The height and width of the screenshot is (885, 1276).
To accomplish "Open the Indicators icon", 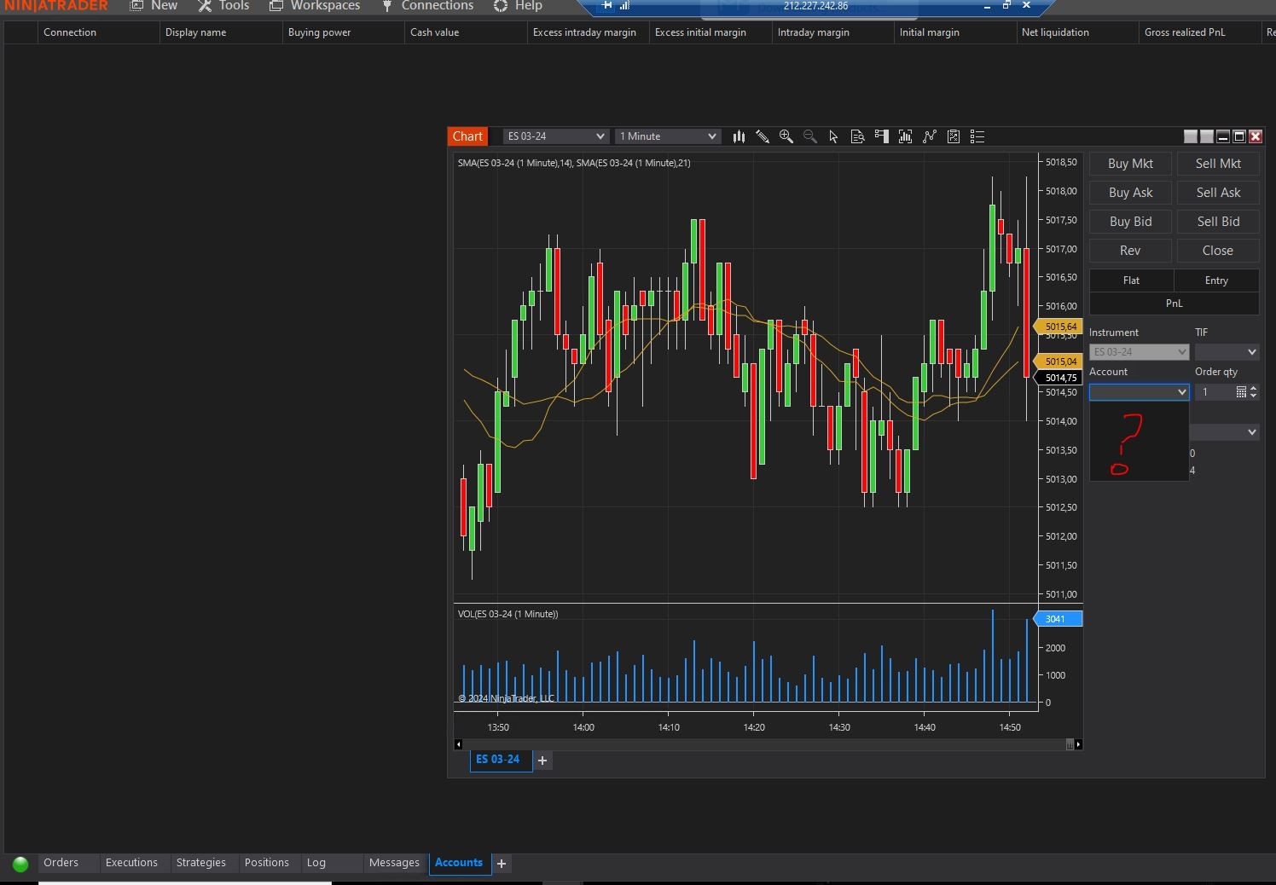I will tap(930, 136).
